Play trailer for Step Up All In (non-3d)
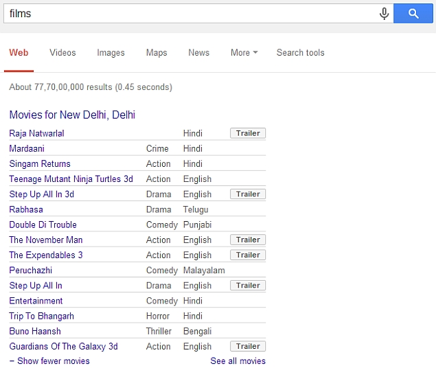The width and height of the screenshot is (436, 368). (248, 285)
